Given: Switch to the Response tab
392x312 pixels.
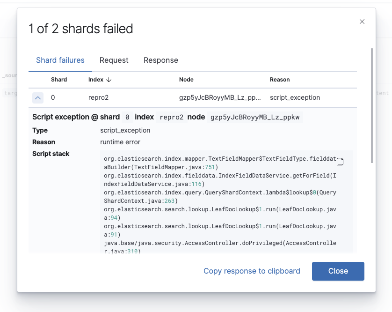Looking at the screenshot, I should pyautogui.click(x=161, y=60).
